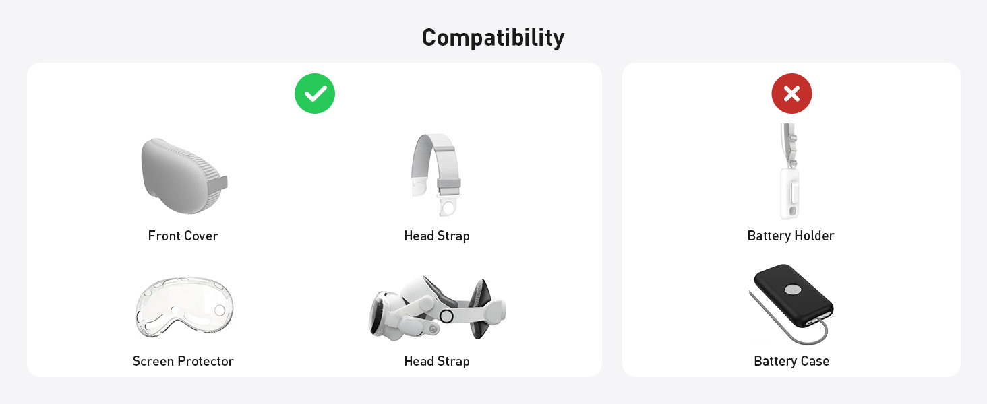Click the adjustment dial on the rigid head strap

pyautogui.click(x=446, y=316)
